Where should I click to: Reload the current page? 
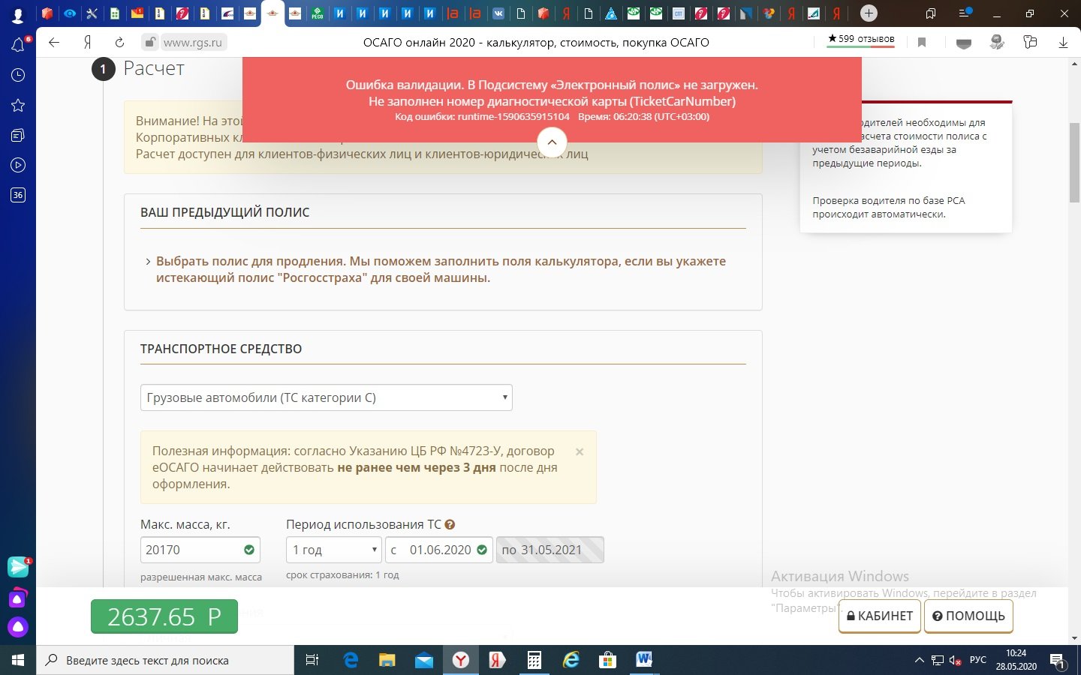pos(119,43)
